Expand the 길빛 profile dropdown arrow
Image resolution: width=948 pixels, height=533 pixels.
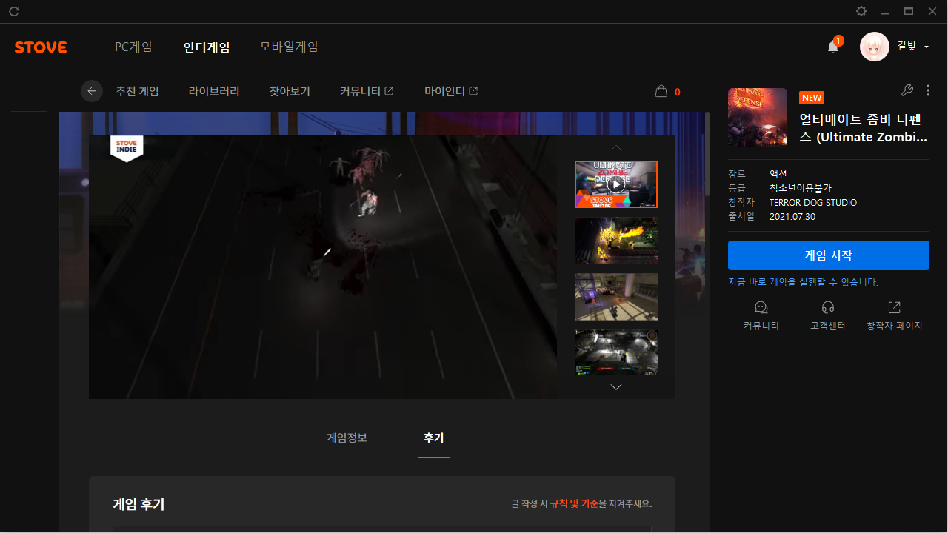[927, 47]
